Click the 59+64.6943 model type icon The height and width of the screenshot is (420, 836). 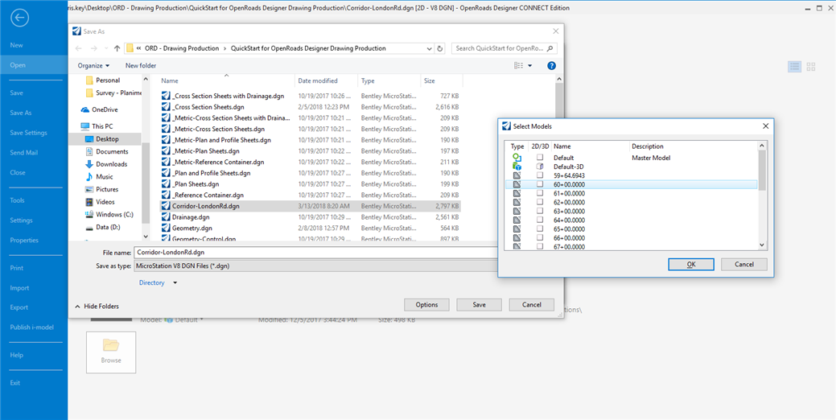[x=516, y=175]
